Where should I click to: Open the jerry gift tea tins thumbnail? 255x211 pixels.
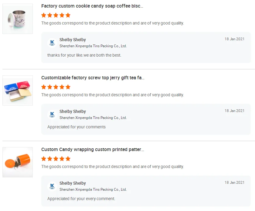coord(17,91)
